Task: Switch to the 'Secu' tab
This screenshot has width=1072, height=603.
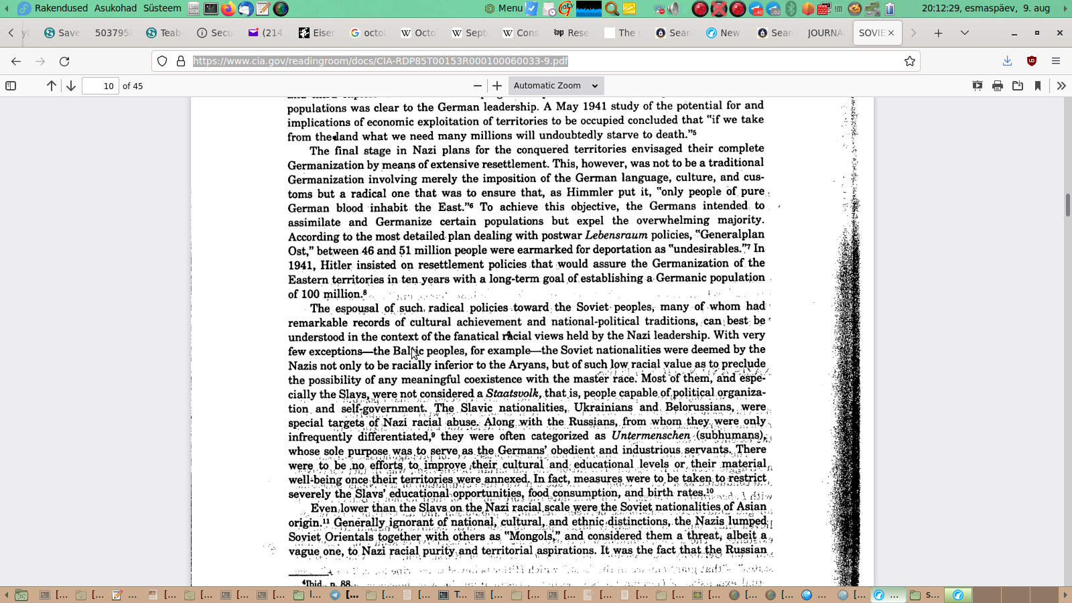Action: pos(215,33)
